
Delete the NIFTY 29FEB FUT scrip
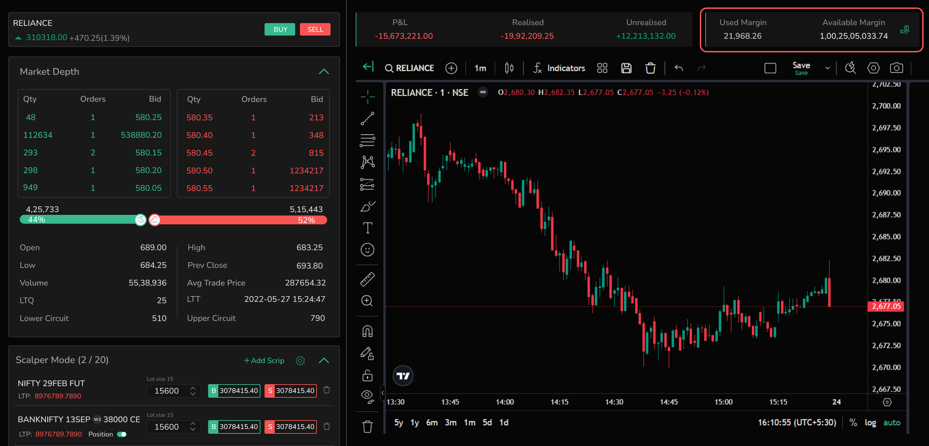pos(327,390)
